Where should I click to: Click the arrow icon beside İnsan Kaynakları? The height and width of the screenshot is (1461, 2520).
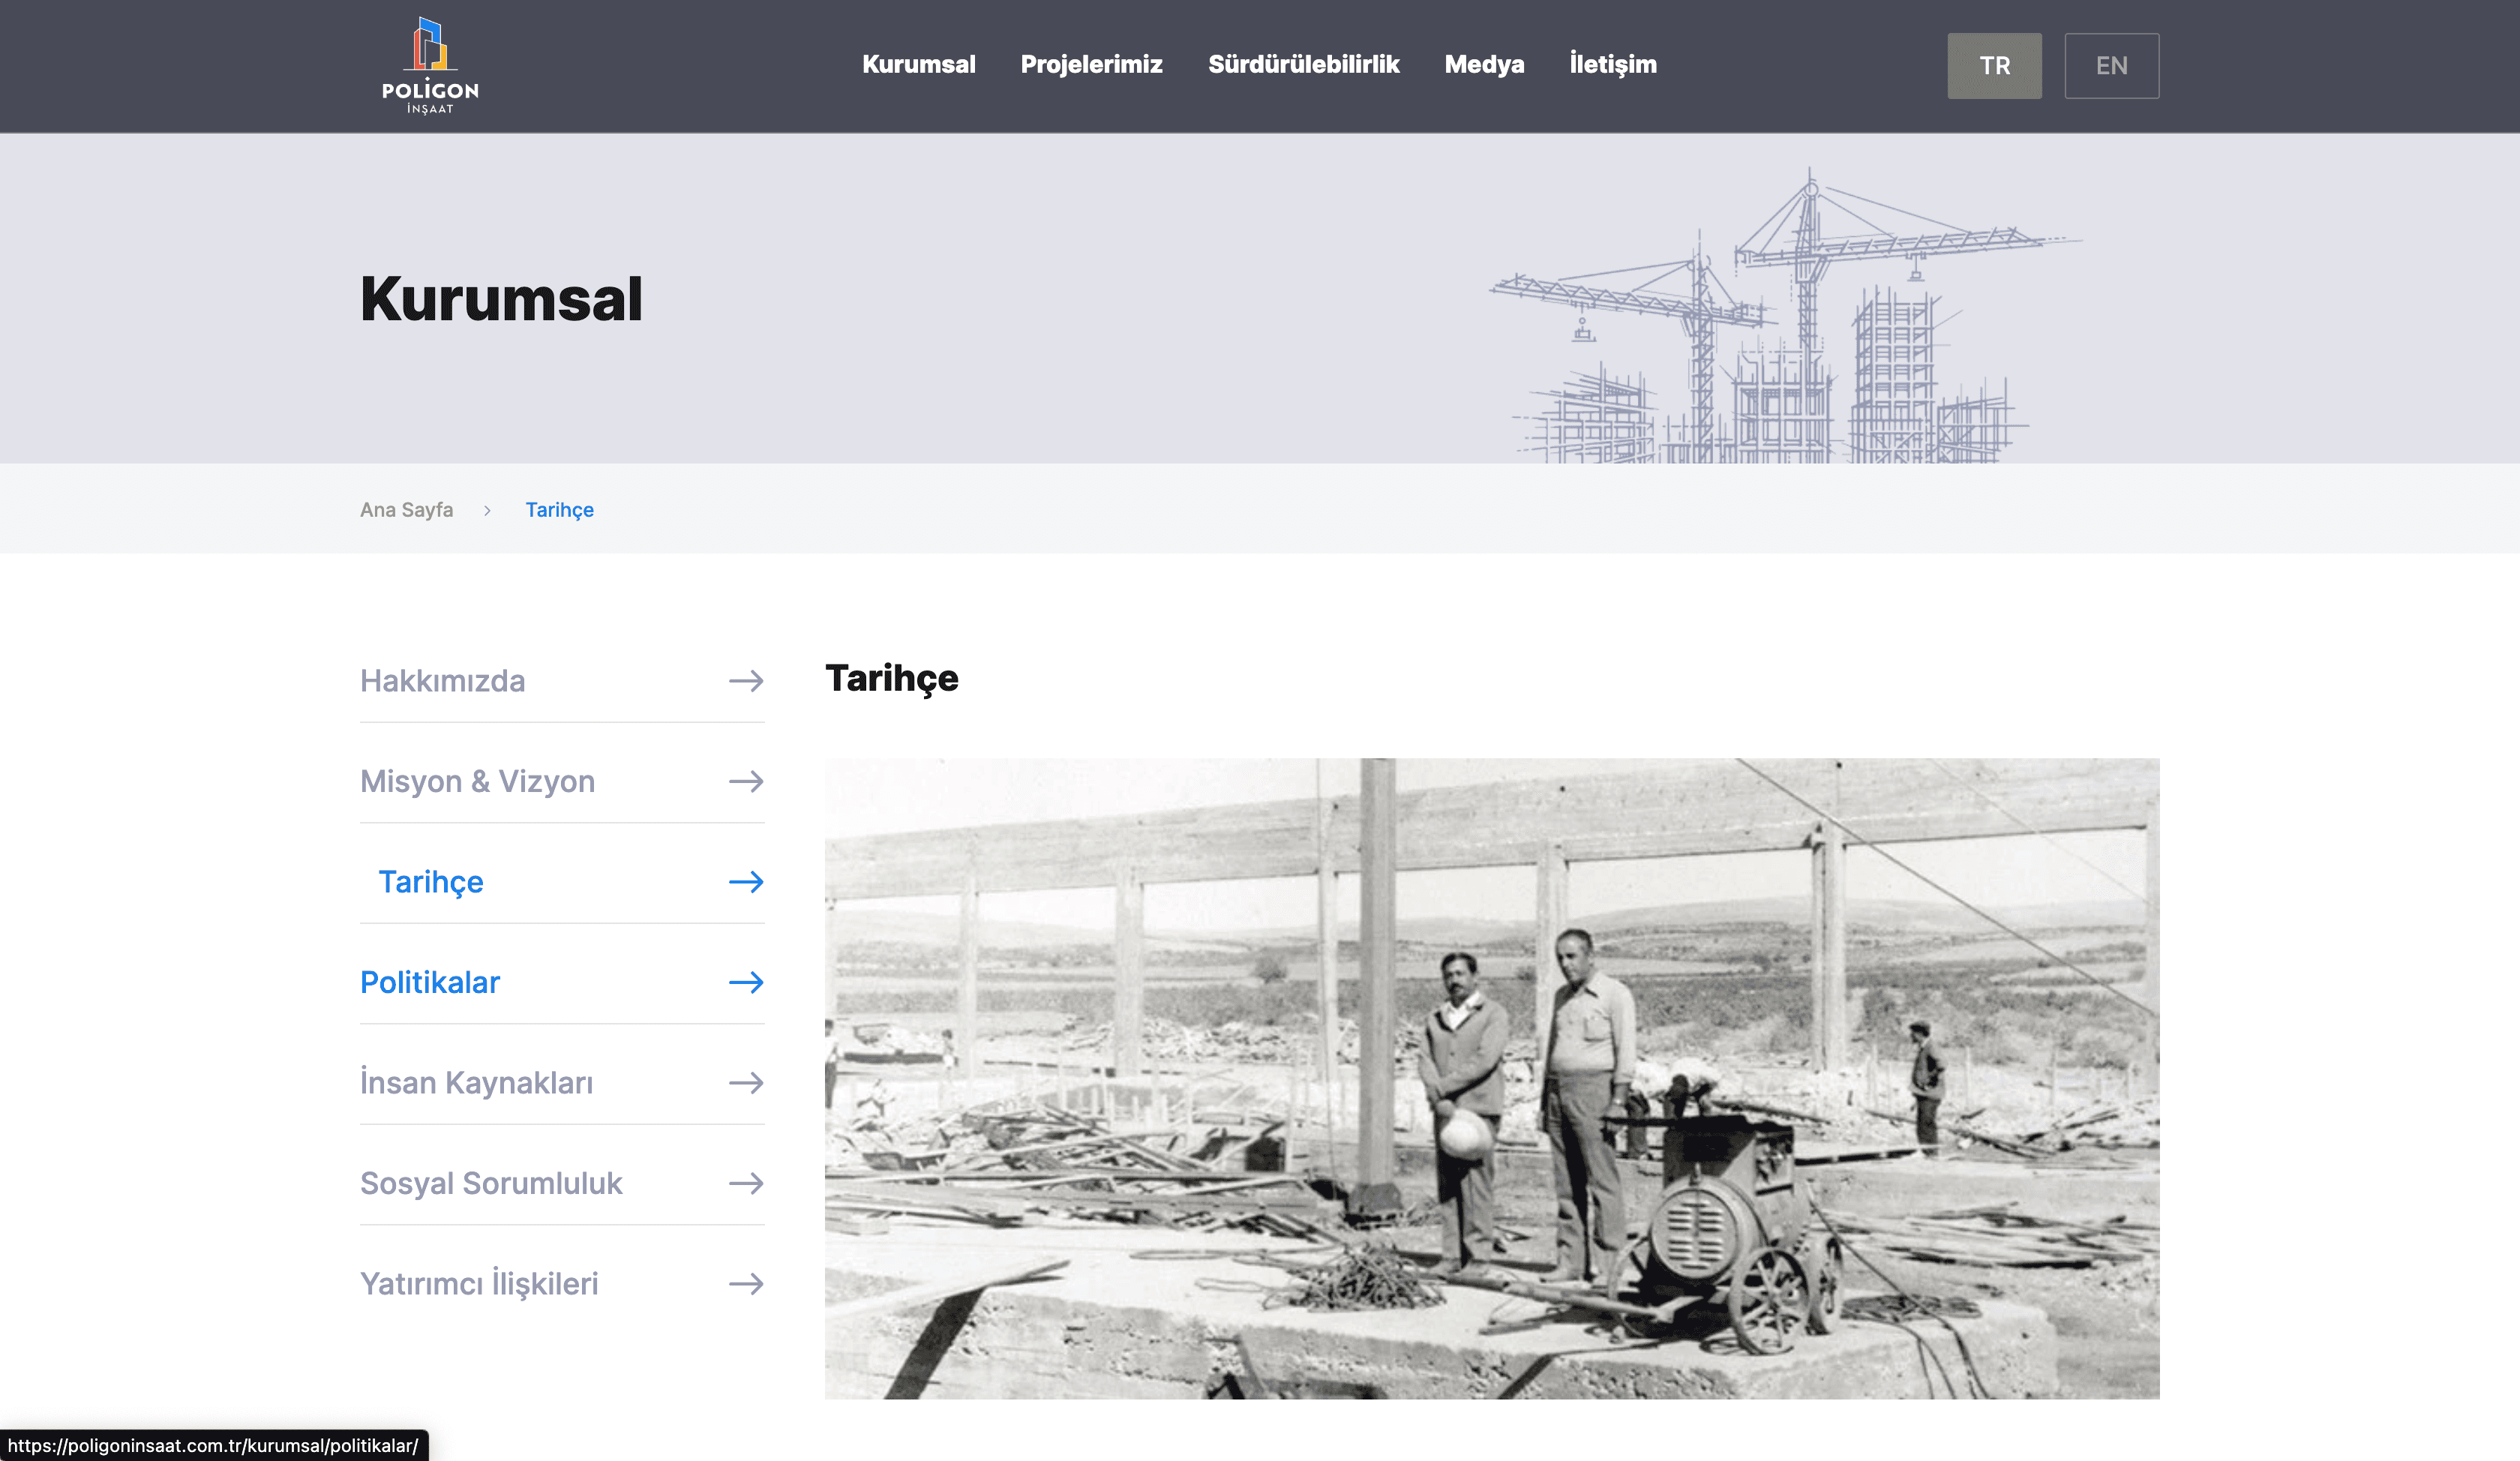point(746,1083)
